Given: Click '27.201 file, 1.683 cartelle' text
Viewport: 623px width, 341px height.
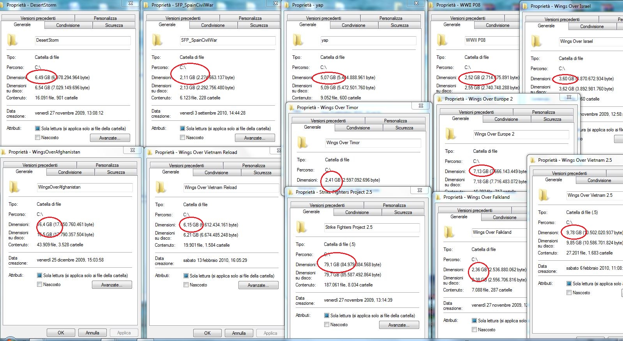Looking at the screenshot, I should [x=589, y=253].
